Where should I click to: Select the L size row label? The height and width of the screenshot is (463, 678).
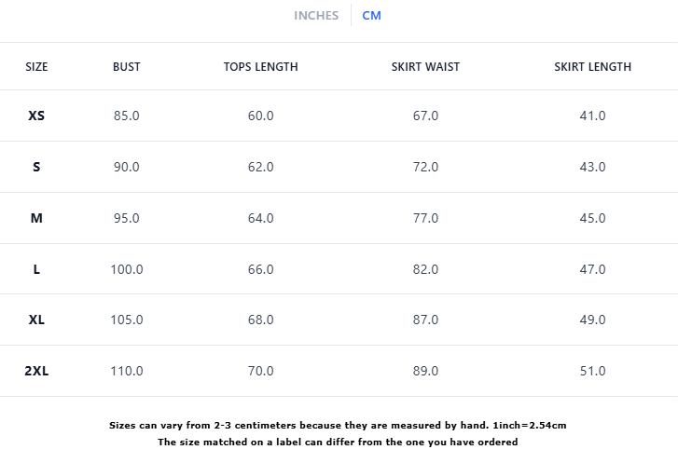(36, 269)
